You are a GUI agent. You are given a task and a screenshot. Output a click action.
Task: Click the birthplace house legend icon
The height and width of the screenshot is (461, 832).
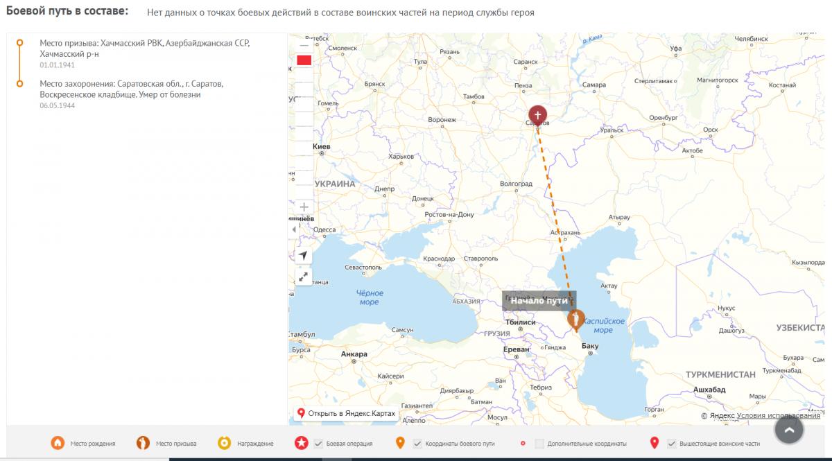58,443
